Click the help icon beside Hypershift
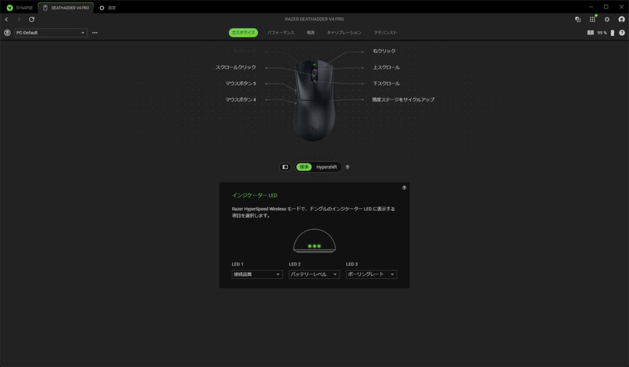 [x=348, y=167]
